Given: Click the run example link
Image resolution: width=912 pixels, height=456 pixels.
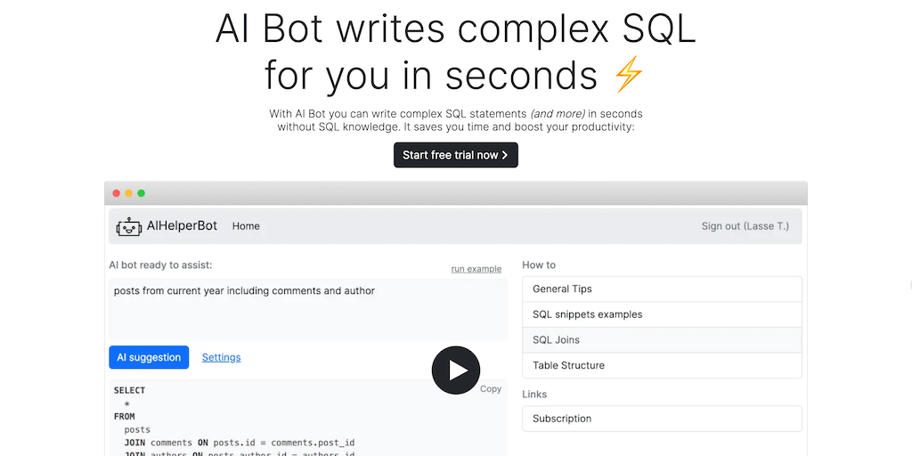Looking at the screenshot, I should (x=476, y=269).
